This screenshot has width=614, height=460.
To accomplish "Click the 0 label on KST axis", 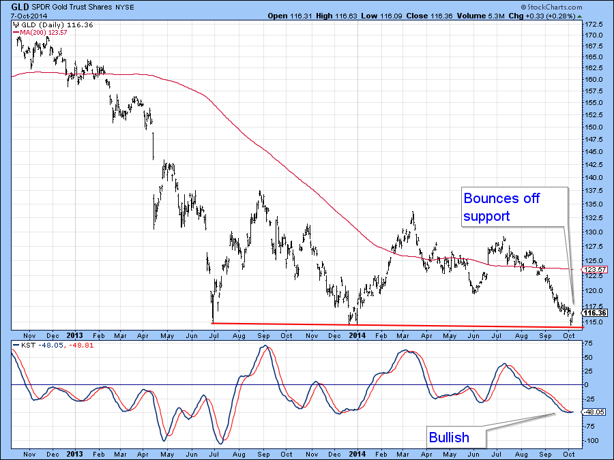I will (x=587, y=385).
